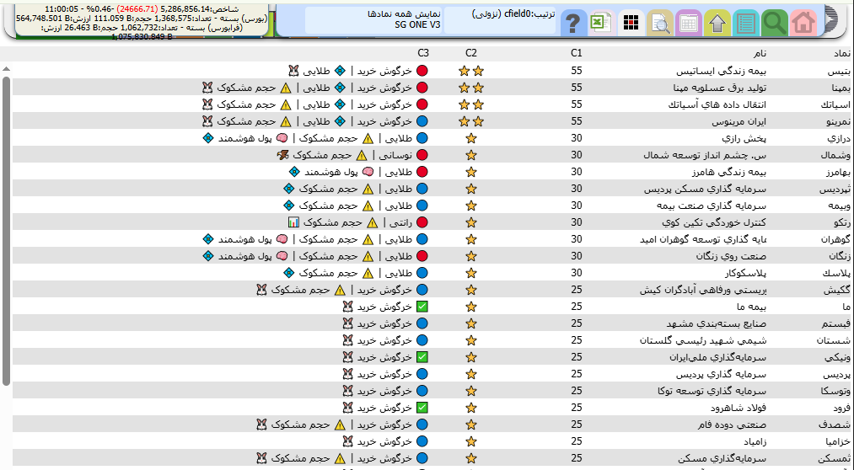Click the warning icon in صنعتی دوده فام row
854x470 pixels.
pos(339,425)
